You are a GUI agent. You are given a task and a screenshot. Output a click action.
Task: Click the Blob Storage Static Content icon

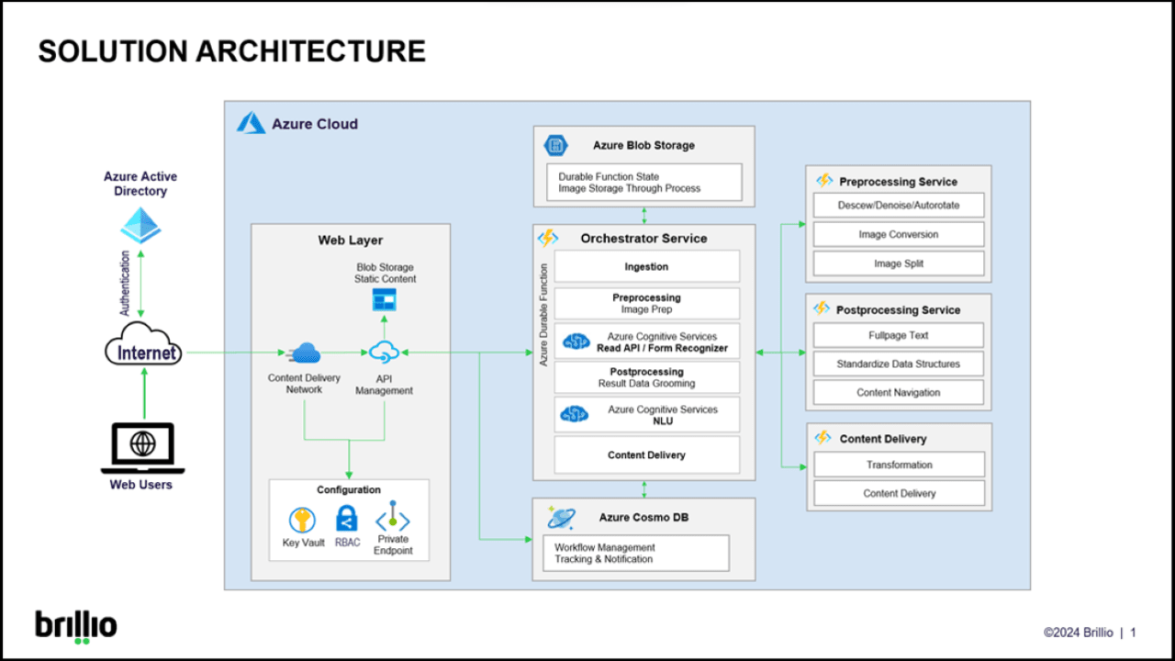385,300
